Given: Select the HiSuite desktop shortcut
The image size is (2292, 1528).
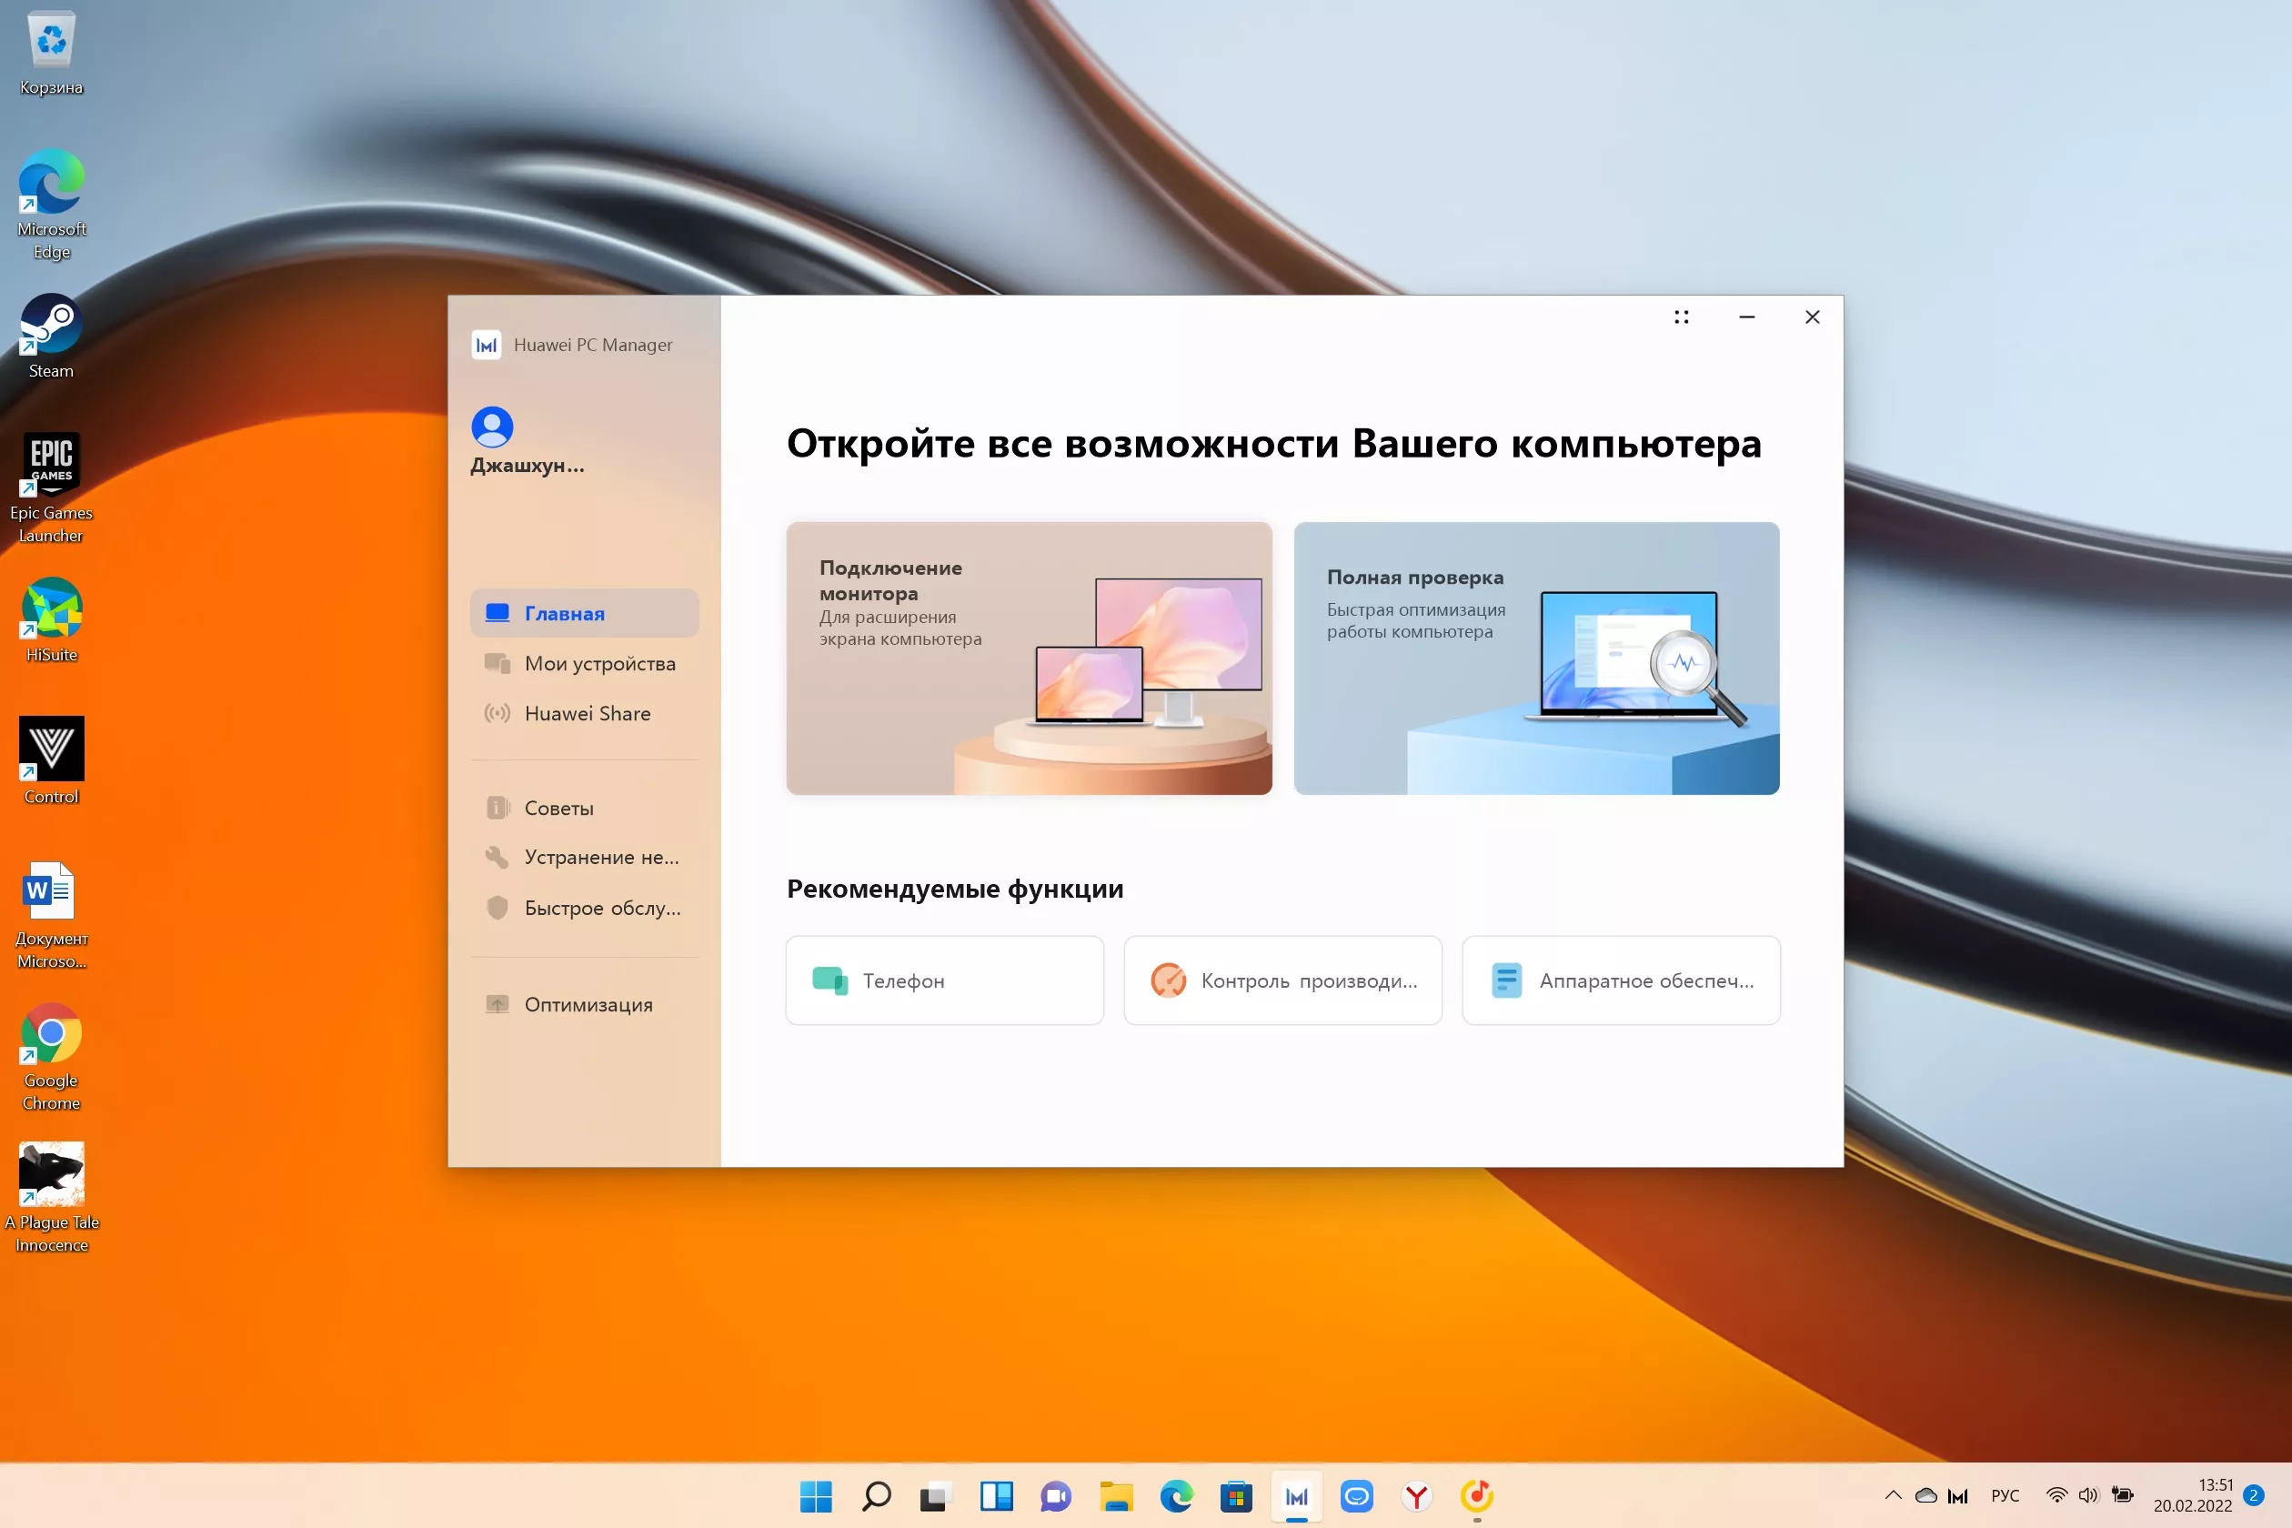Looking at the screenshot, I should tap(52, 620).
